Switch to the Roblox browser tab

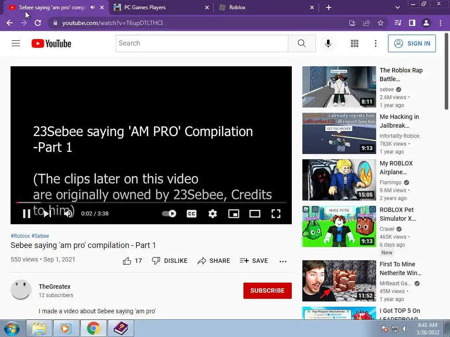tap(265, 7)
